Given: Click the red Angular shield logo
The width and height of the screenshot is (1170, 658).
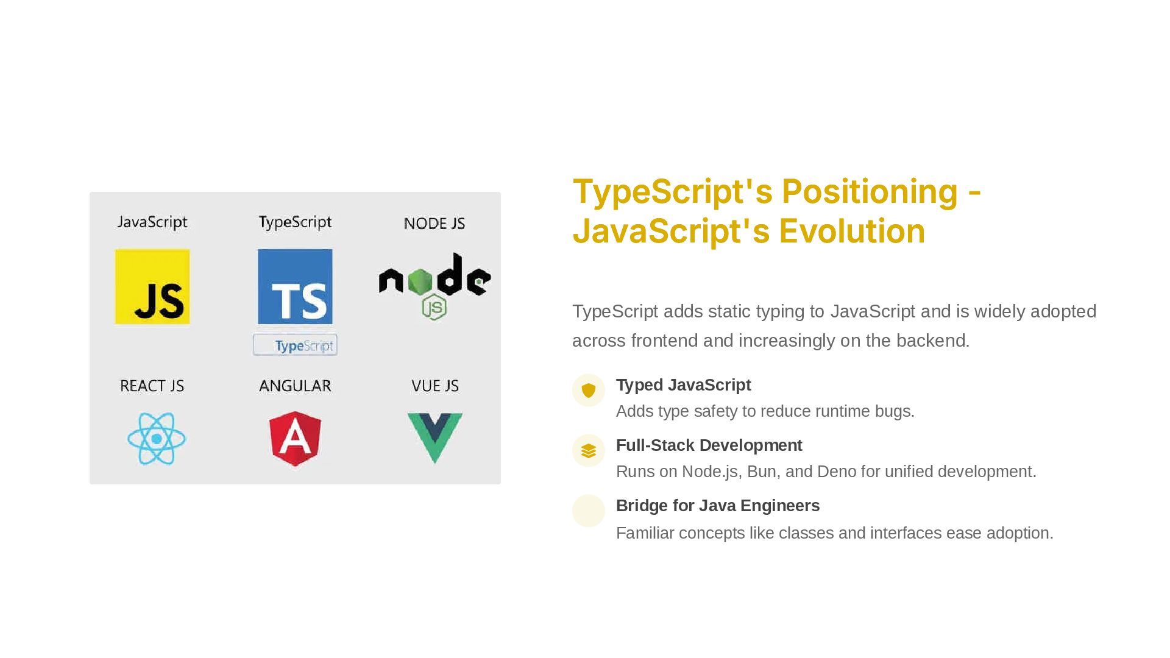Looking at the screenshot, I should point(295,439).
